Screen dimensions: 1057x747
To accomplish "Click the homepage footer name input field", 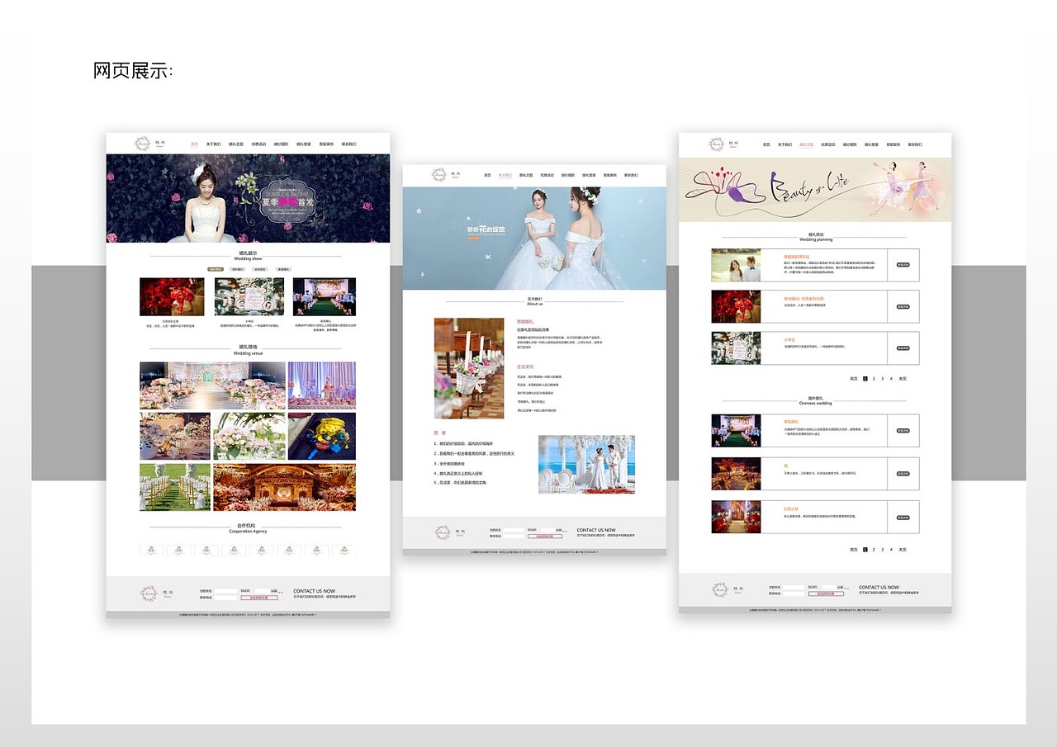I will (x=225, y=591).
